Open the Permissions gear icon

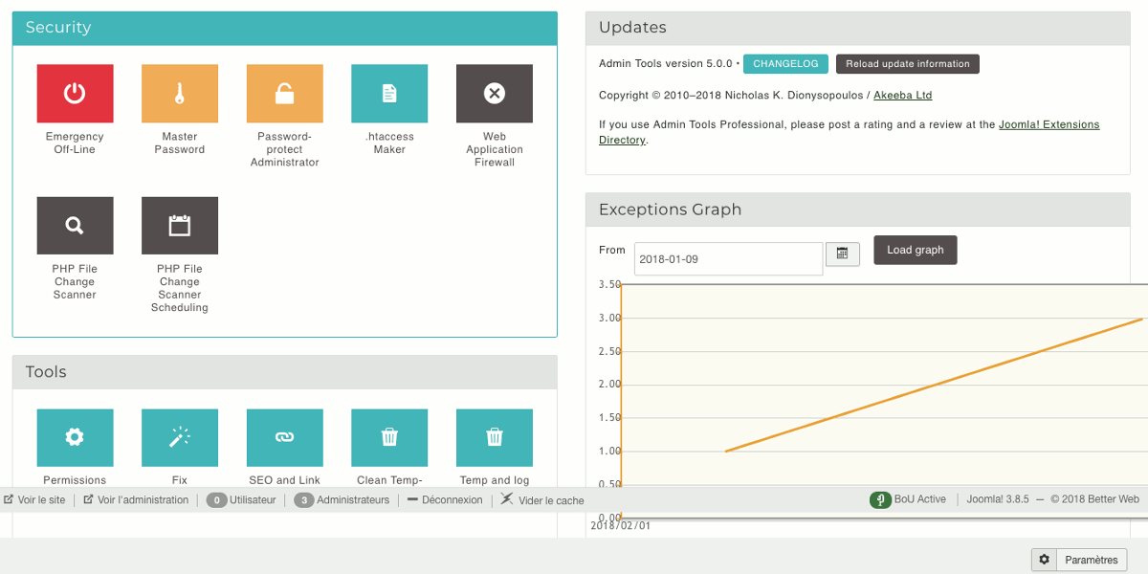tap(75, 438)
